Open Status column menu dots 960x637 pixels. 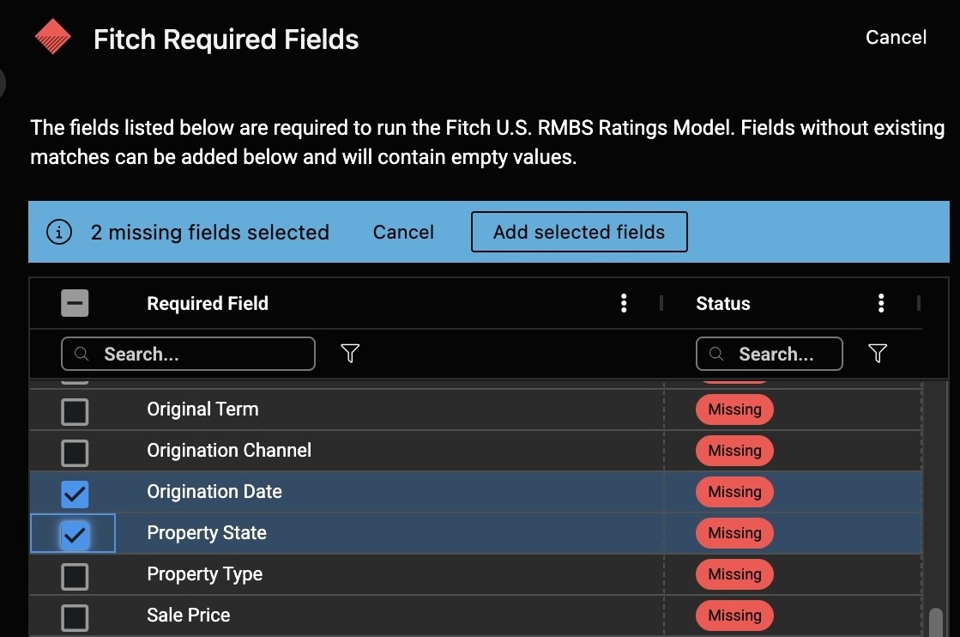tap(881, 303)
